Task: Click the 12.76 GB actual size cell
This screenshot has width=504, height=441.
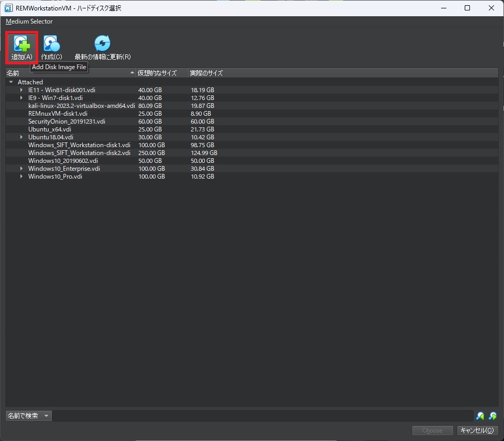Action: (x=203, y=98)
